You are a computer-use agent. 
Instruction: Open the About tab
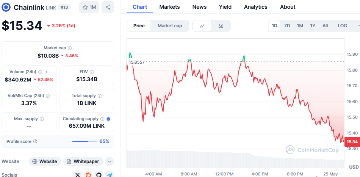[288, 7]
